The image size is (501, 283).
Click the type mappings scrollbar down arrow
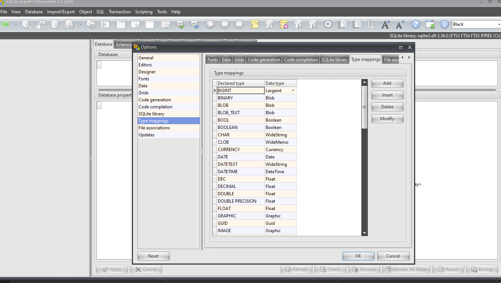365,233
